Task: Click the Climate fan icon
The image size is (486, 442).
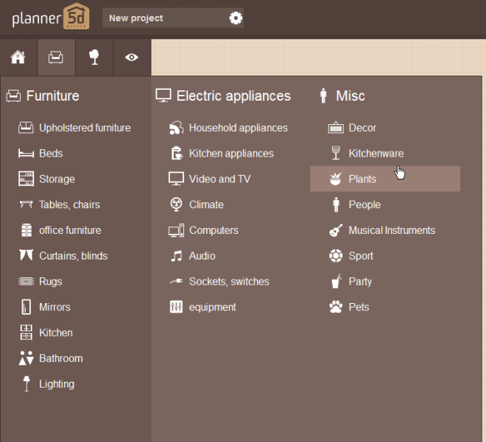Action: coord(176,204)
